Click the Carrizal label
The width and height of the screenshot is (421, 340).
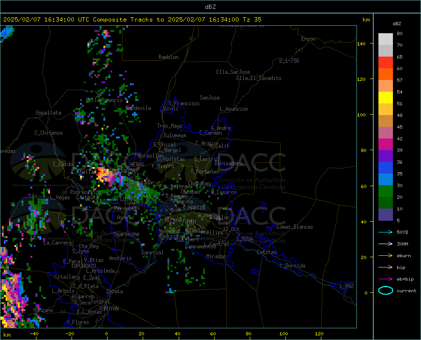click(152, 253)
